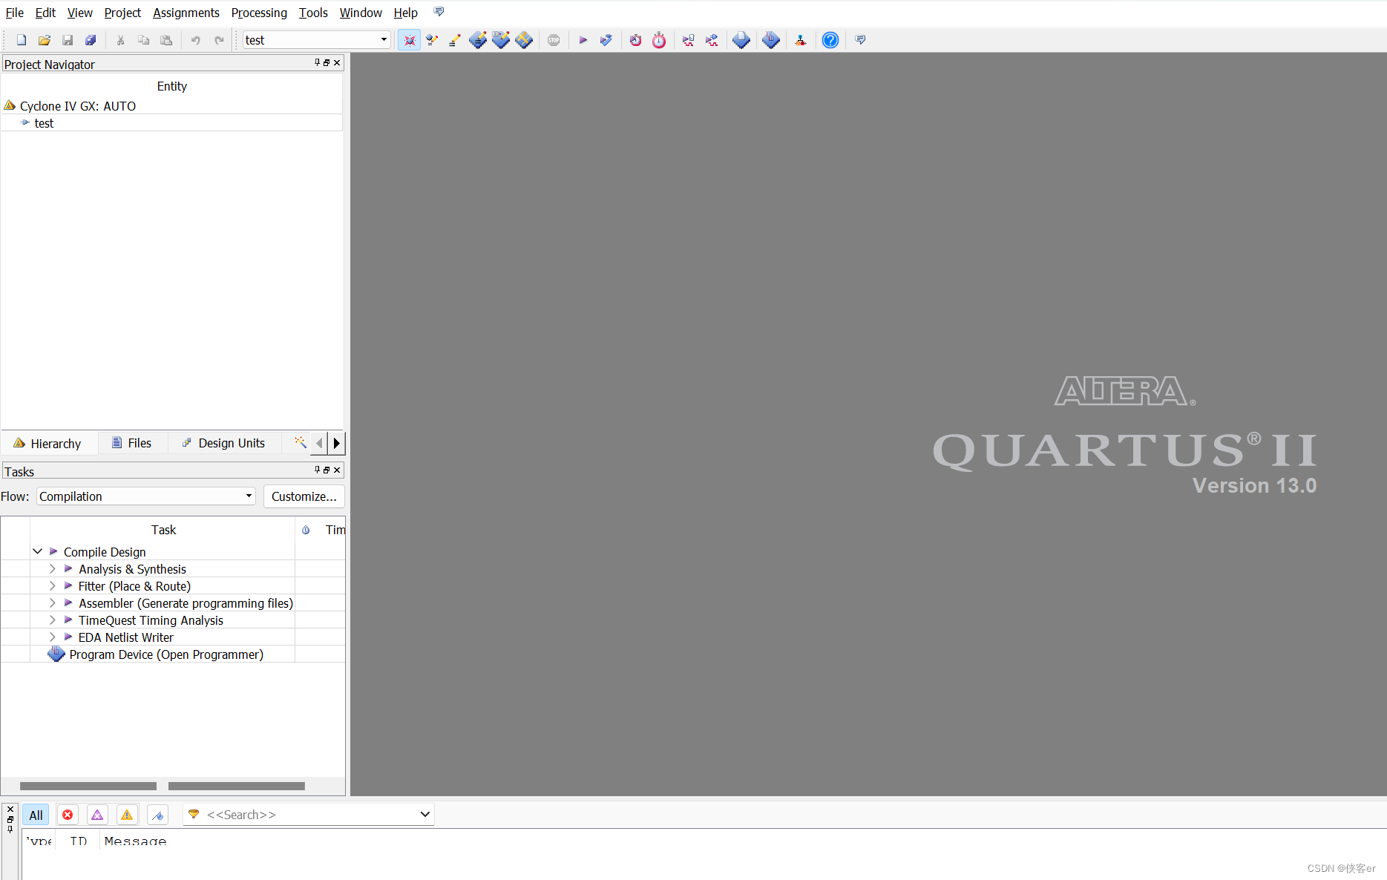Close the Project Navigator panel
This screenshot has height=880, width=1387.
337,63
